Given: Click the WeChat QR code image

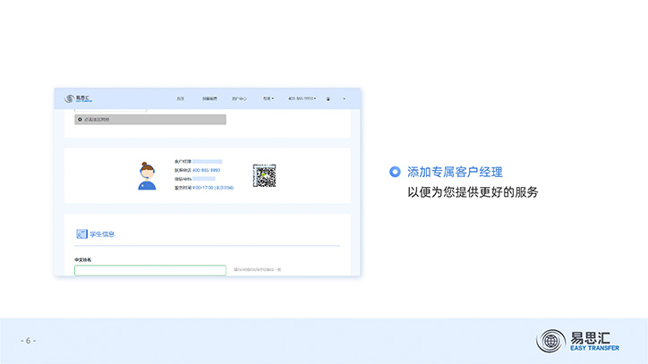Looking at the screenshot, I should coord(264,175).
